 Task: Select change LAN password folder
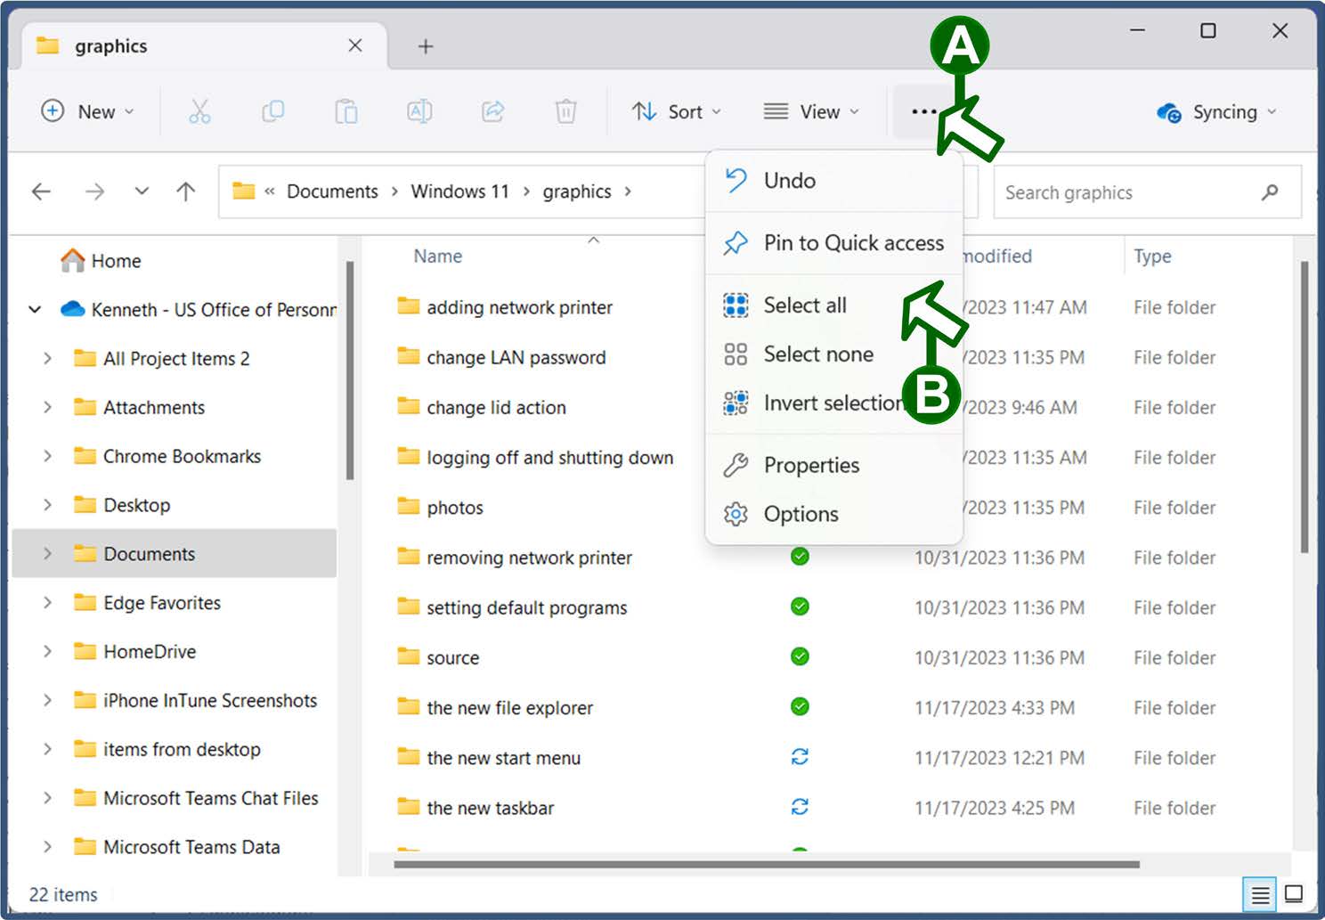(516, 357)
